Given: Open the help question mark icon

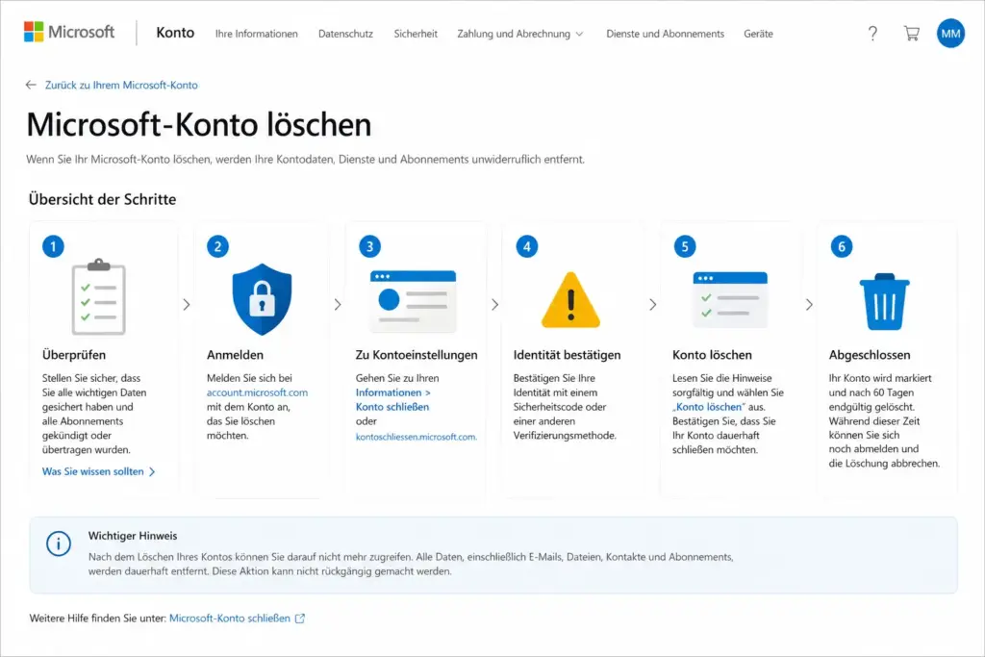Looking at the screenshot, I should 872,34.
